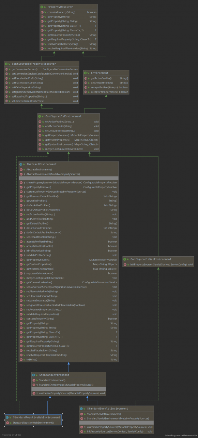Select merge(ConfigurableEnvironment) in ConfigurableEnvironment node
This screenshot has width=198, height=438.
[68, 149]
